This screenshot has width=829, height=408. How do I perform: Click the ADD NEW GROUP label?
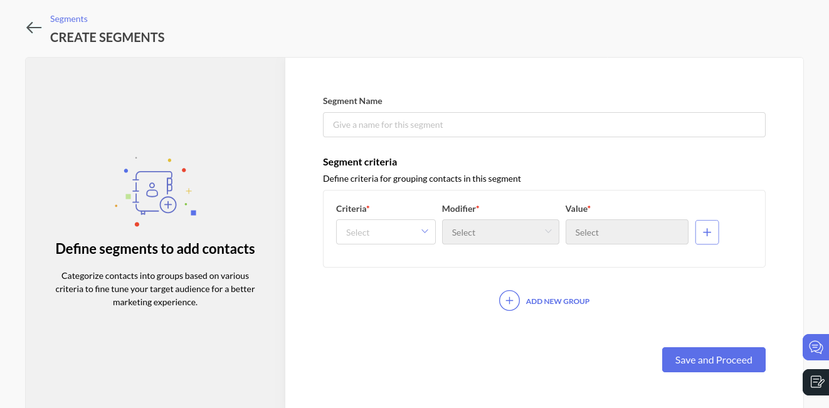pos(557,301)
